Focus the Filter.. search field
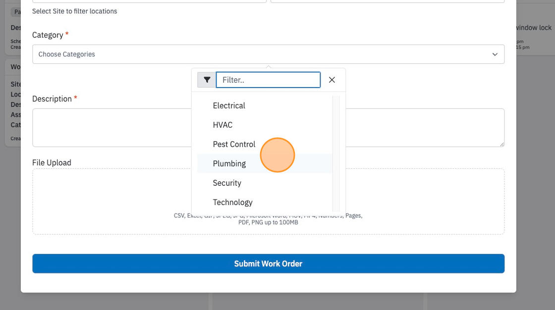 (x=268, y=80)
